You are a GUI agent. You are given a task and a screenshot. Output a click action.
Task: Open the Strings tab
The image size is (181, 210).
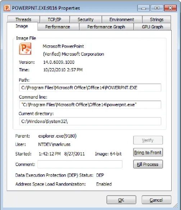pyautogui.click(x=157, y=19)
